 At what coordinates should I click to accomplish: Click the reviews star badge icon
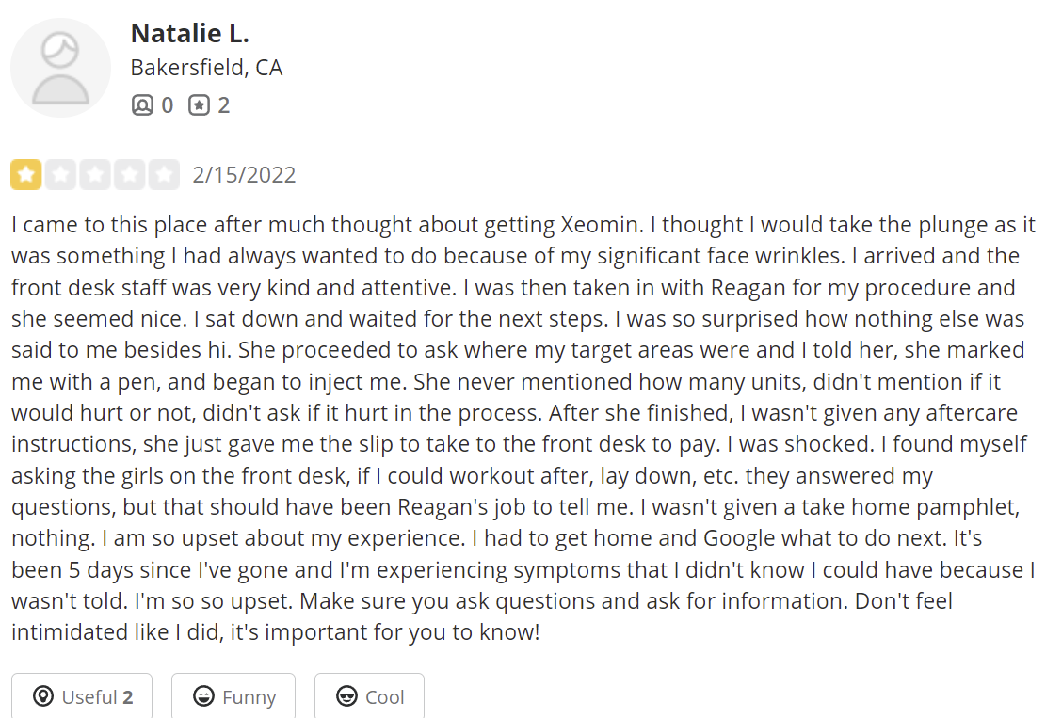pos(198,105)
